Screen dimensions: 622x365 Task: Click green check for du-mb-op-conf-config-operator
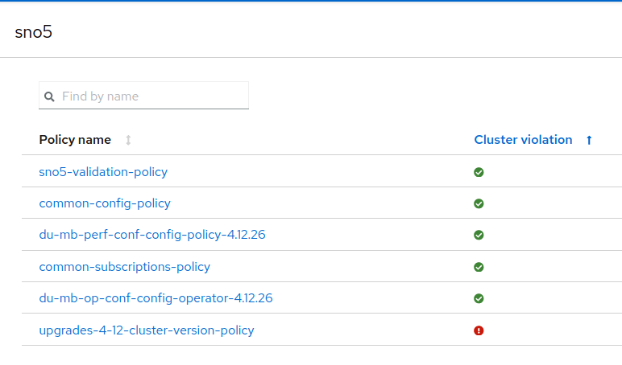(x=479, y=298)
